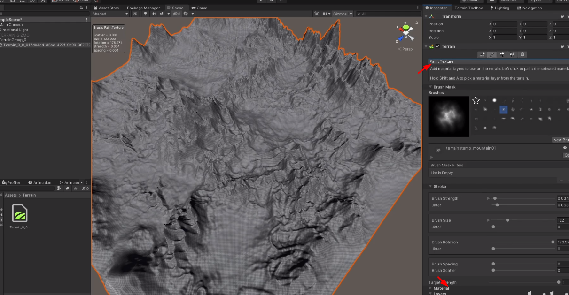This screenshot has height=295, width=569.
Task: Switch to the Game tab
Action: (x=199, y=8)
